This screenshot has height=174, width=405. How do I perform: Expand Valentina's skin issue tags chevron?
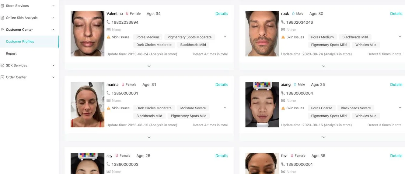[x=225, y=36]
